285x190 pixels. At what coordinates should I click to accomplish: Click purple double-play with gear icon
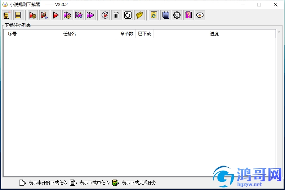coord(67,15)
